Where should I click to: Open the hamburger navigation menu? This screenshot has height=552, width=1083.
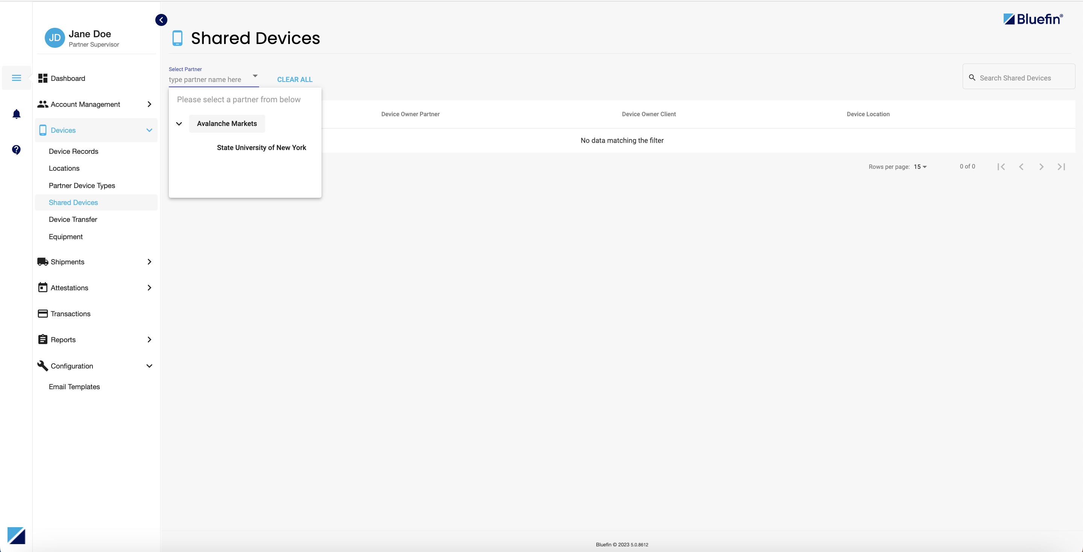17,77
